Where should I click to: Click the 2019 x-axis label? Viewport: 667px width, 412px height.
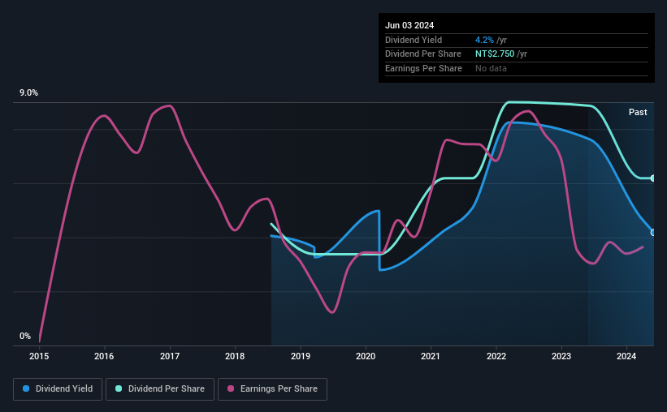pyautogui.click(x=301, y=356)
